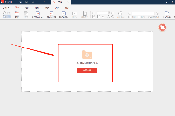Click the PDF转Word conversion tool
This screenshot has width=175, height=116.
tap(38, 15)
